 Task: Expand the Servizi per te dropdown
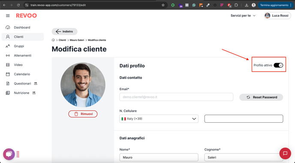243,15
